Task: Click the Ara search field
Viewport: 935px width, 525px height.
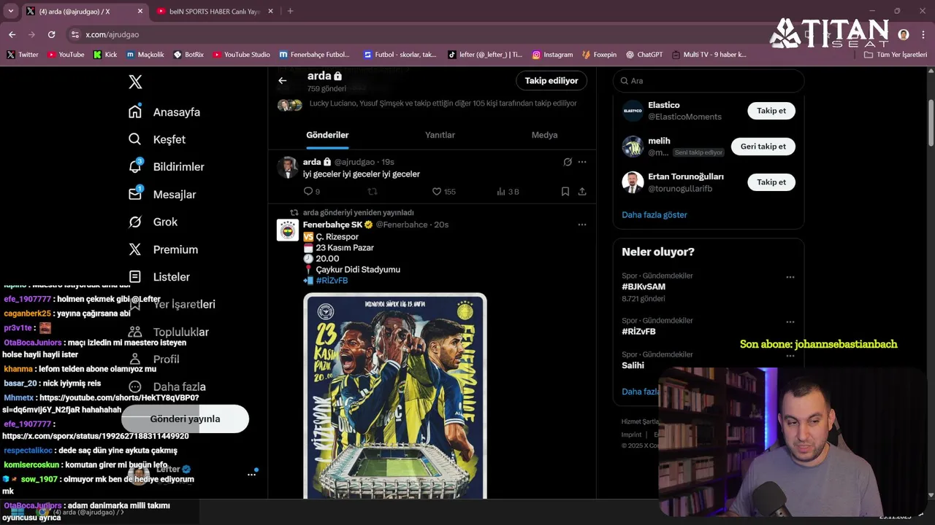Action: [x=708, y=81]
